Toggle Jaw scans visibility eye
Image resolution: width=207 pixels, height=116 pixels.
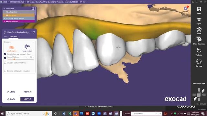[7, 15]
